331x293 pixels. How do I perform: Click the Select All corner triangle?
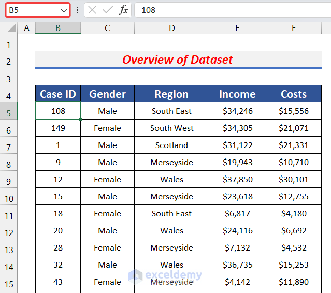pos(11,28)
